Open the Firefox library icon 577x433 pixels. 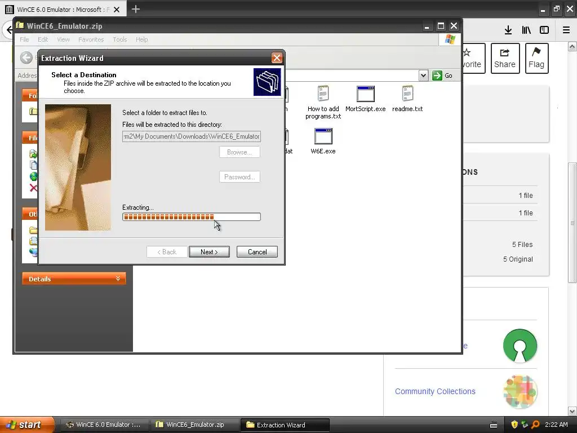[526, 30]
